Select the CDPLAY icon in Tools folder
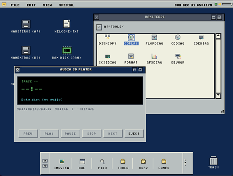 click(x=131, y=40)
